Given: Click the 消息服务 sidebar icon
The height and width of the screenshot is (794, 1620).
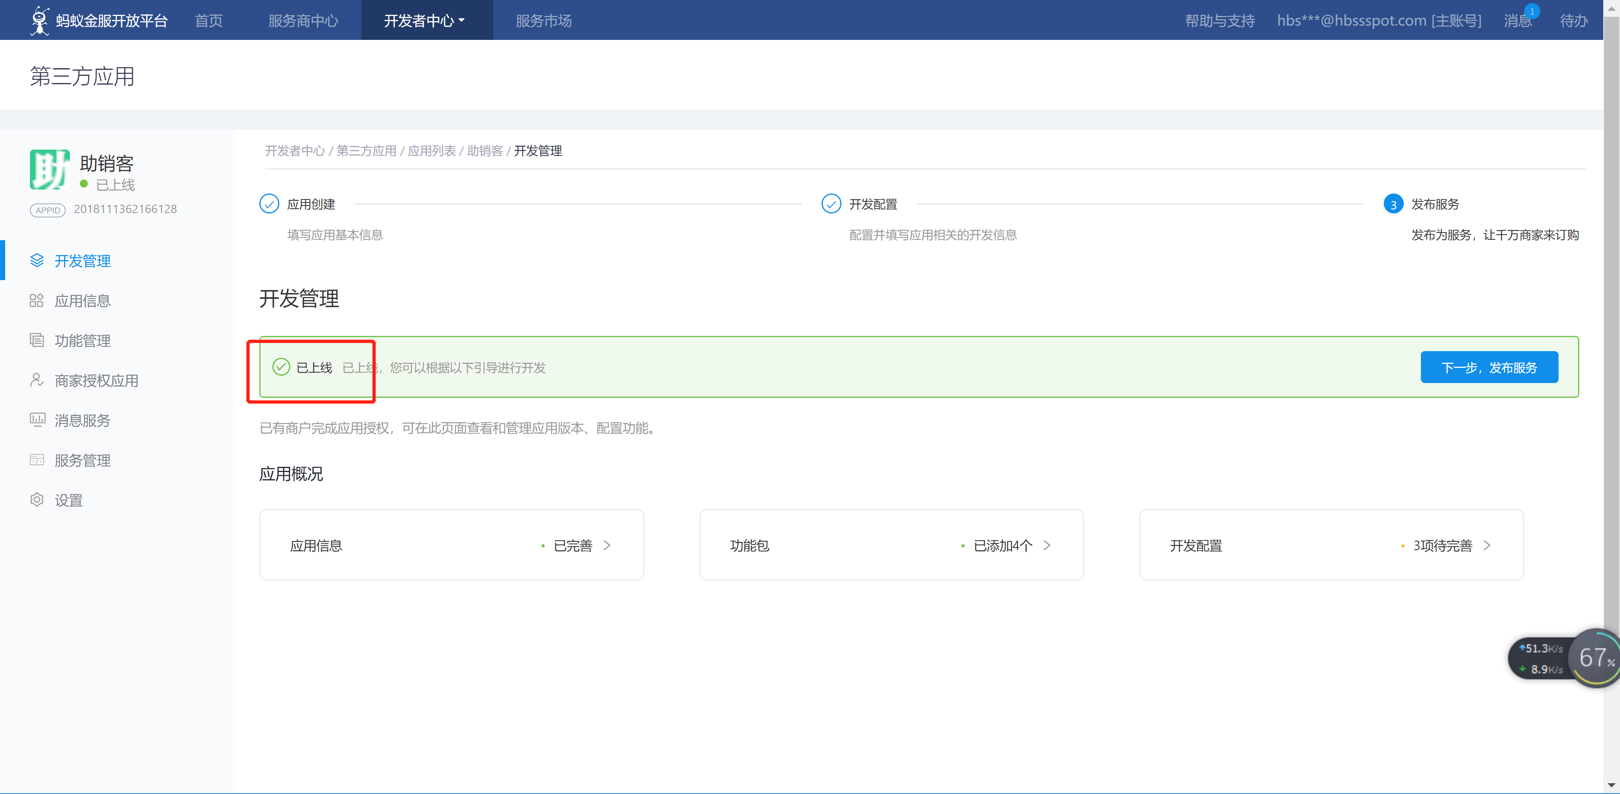Looking at the screenshot, I should pyautogui.click(x=37, y=419).
